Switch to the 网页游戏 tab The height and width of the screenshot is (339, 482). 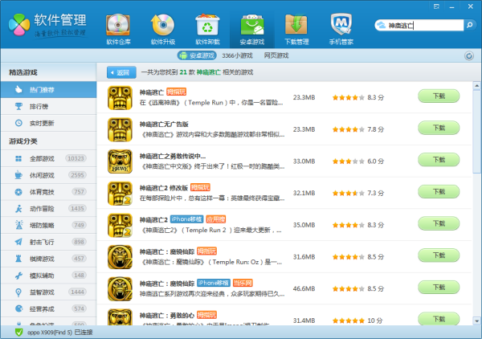[x=276, y=55]
